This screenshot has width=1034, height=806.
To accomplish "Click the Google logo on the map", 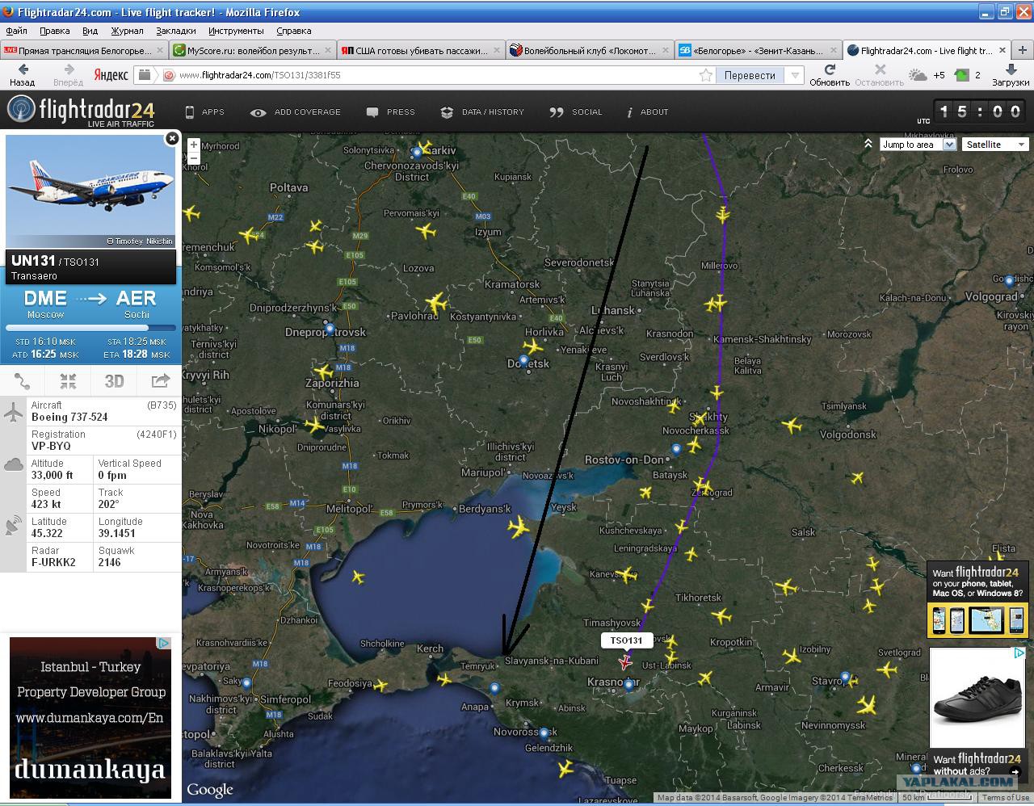I will 210,790.
